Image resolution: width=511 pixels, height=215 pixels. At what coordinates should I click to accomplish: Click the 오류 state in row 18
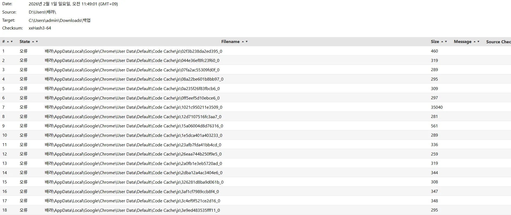(x=24, y=210)
